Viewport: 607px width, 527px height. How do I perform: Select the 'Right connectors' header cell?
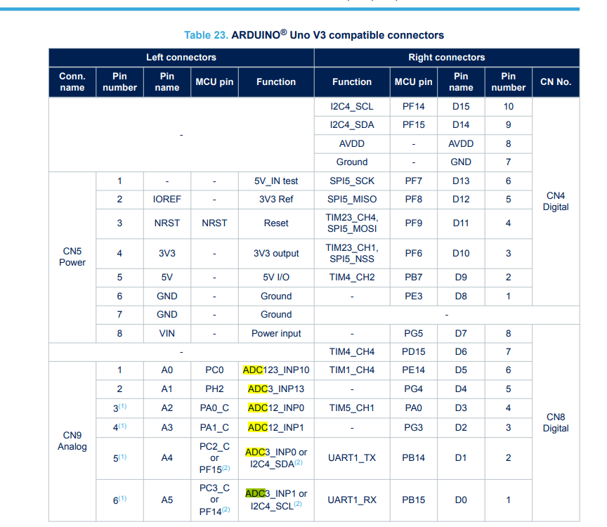[446, 58]
